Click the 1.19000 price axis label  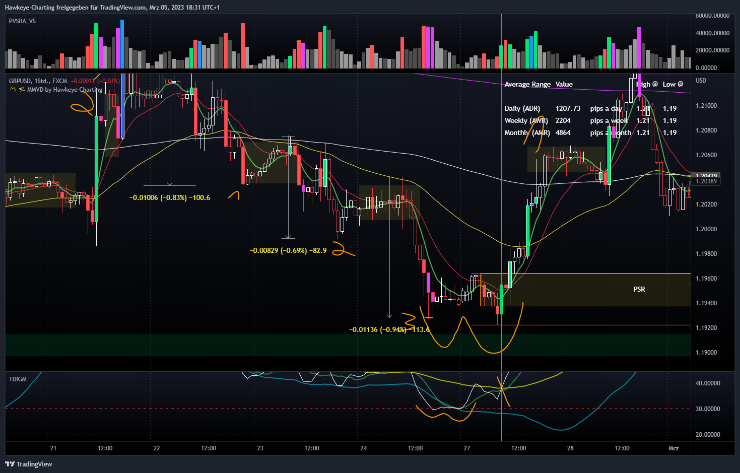click(706, 353)
